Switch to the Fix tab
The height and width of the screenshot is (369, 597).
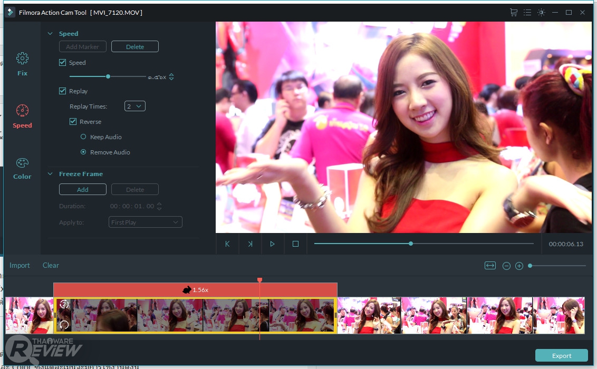pyautogui.click(x=22, y=64)
